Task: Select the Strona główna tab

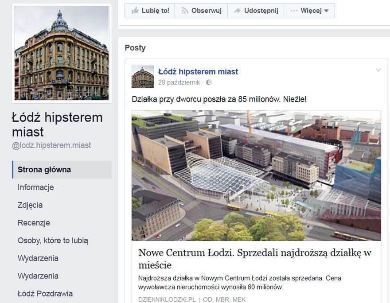Action: (62, 170)
